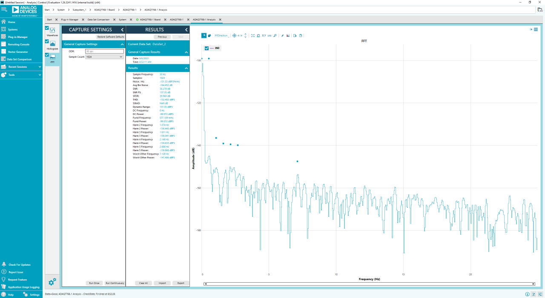The image size is (545, 298).
Task: Open the gear settings icon below Capture Settings
Action: [x=52, y=282]
